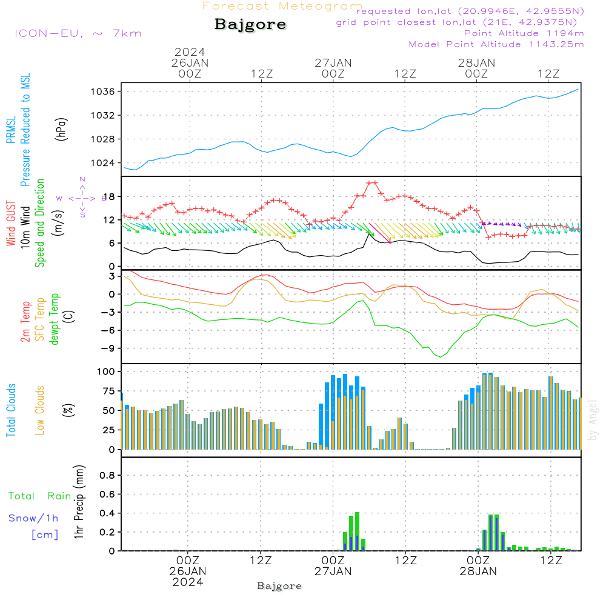
Task: Click the dew point minimum near -10 C
Action: tap(440, 356)
